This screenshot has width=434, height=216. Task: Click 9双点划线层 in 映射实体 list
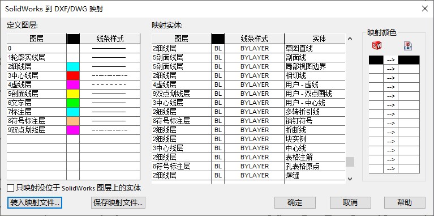point(182,94)
